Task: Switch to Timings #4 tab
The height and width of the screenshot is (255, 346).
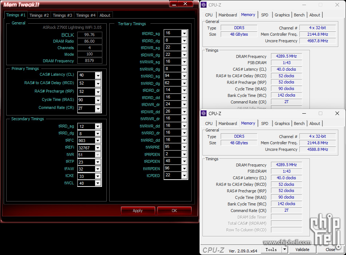Action: [86, 15]
